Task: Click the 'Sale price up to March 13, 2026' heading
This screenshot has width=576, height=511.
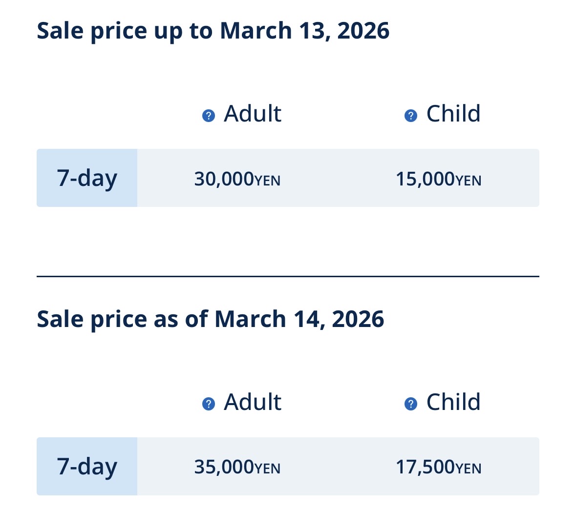Action: [x=213, y=31]
